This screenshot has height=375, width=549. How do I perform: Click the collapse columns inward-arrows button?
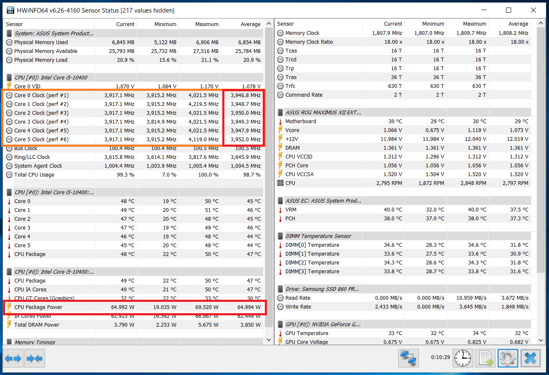tap(35, 359)
